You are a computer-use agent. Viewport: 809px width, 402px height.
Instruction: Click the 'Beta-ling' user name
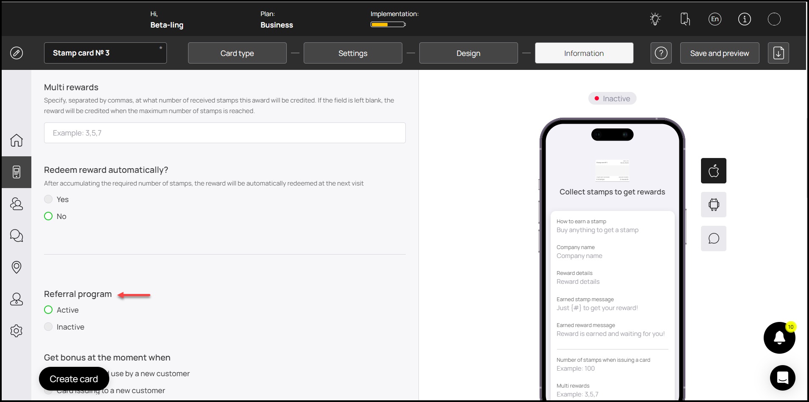pyautogui.click(x=167, y=25)
